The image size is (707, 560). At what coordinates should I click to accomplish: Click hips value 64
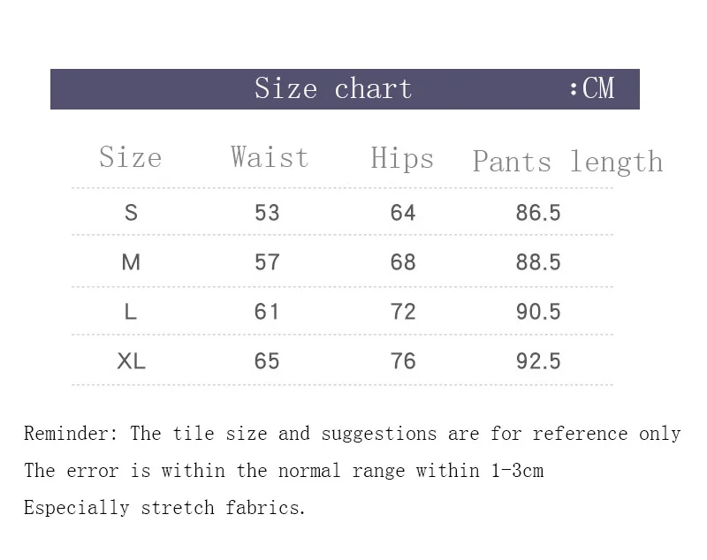[403, 213]
